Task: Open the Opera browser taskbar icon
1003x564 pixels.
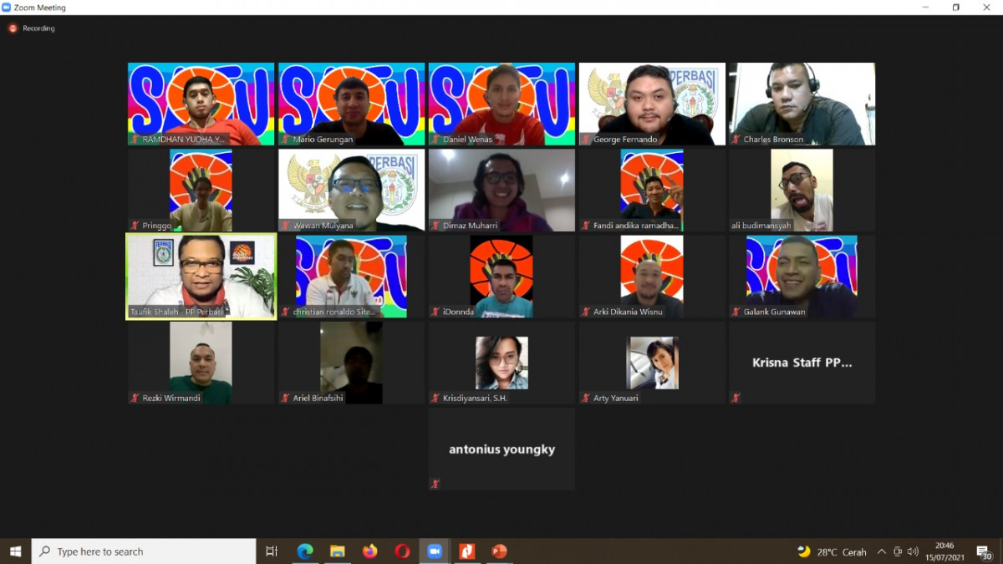Action: (x=402, y=551)
